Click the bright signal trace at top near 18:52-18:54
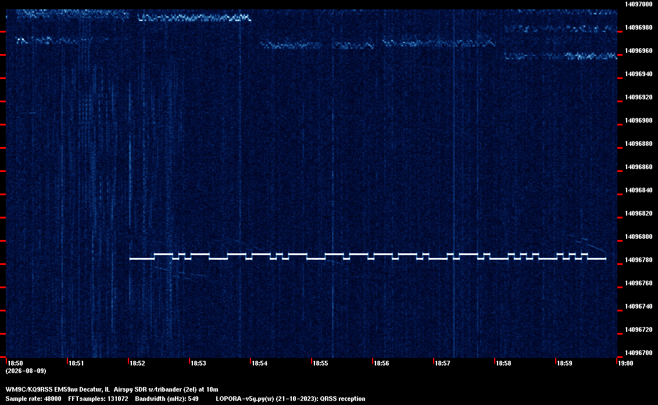This screenshot has height=405, width=658. 194,17
